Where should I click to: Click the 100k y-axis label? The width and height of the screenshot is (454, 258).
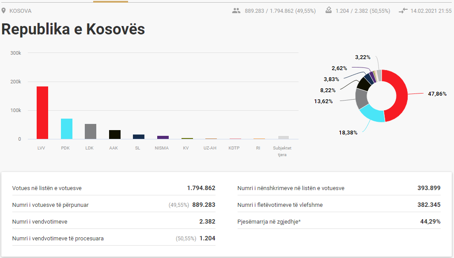(x=15, y=110)
